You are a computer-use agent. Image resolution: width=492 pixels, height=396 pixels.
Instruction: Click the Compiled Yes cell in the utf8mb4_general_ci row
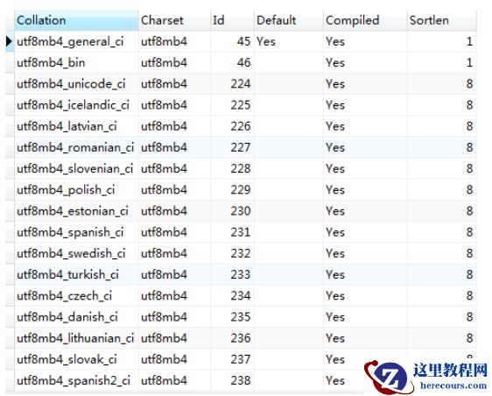click(365, 41)
